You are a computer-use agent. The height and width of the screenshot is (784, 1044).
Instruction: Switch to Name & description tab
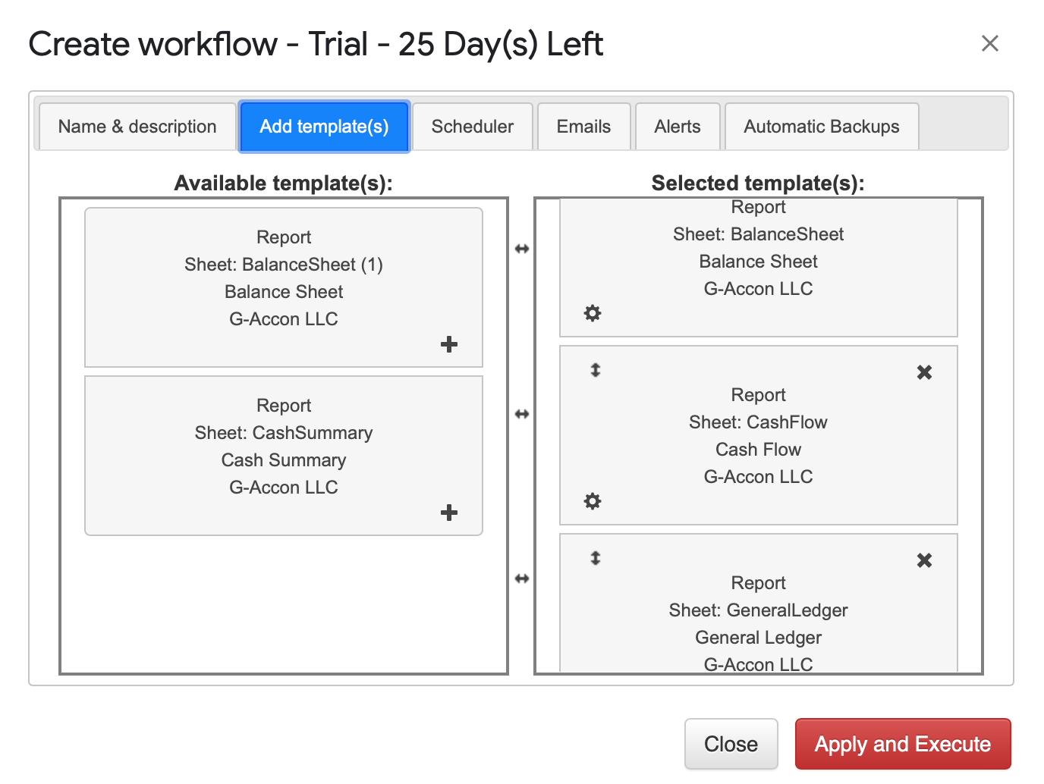(137, 127)
